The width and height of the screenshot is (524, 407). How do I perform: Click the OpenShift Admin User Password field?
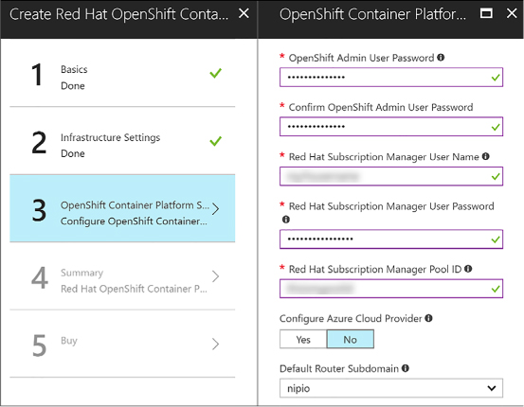pos(391,78)
